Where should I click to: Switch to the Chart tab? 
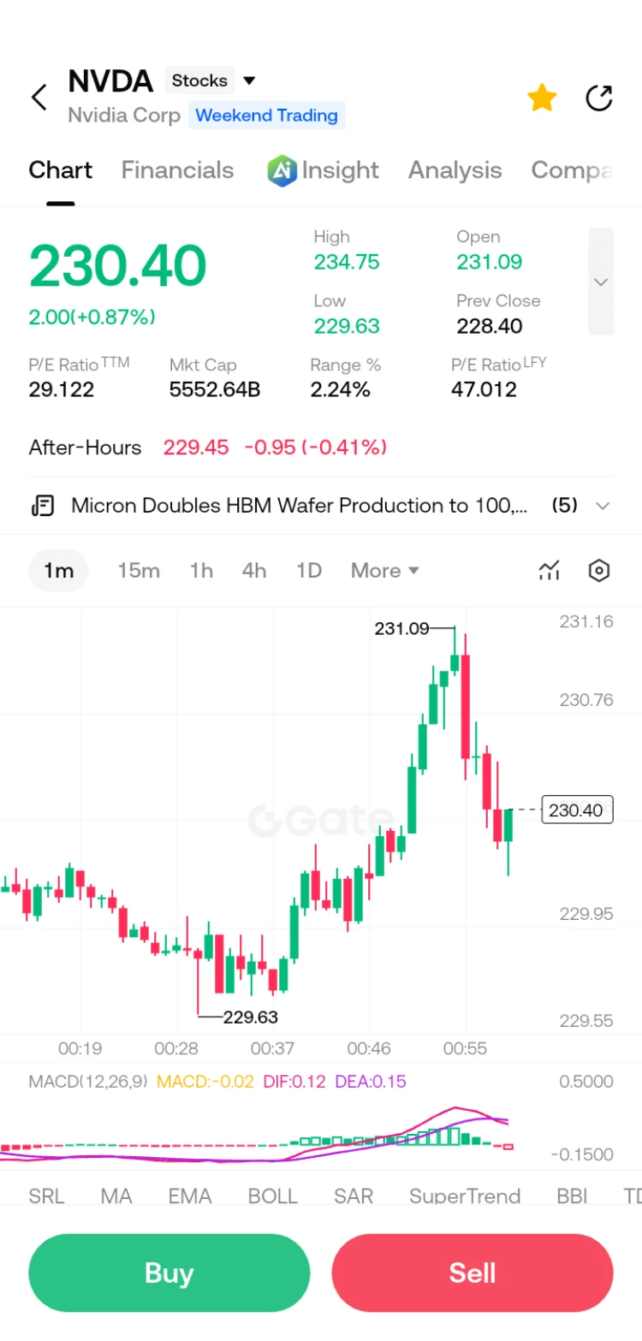pyautogui.click(x=60, y=170)
